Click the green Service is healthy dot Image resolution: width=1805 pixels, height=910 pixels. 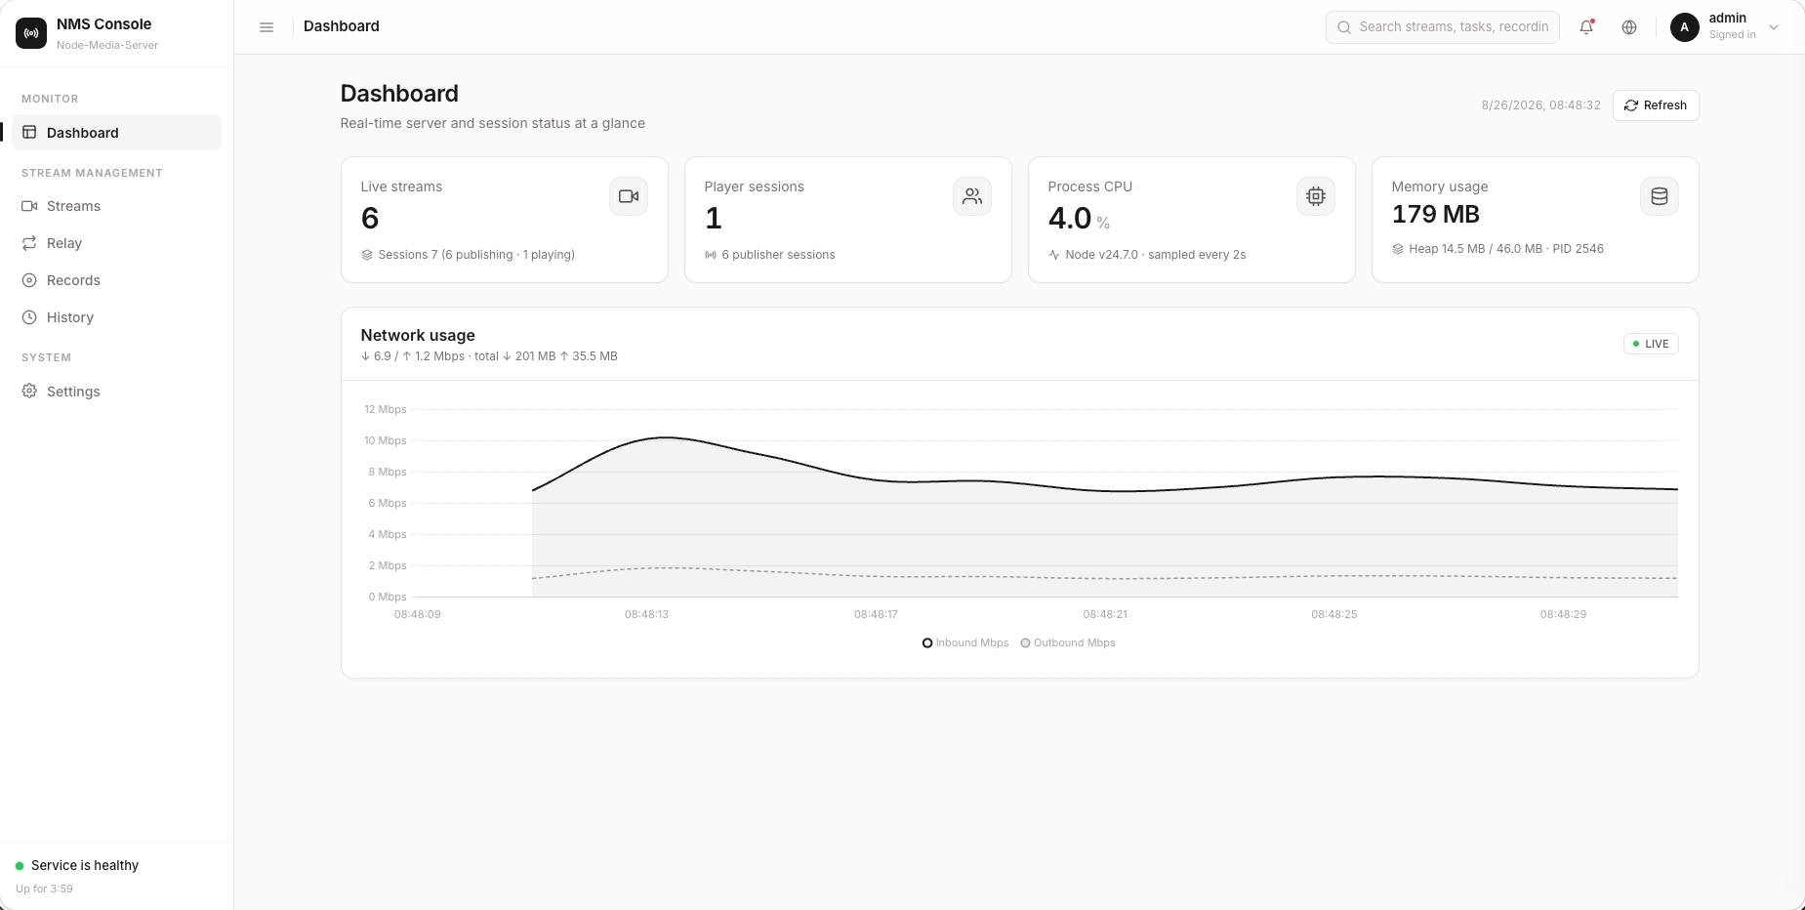20,866
